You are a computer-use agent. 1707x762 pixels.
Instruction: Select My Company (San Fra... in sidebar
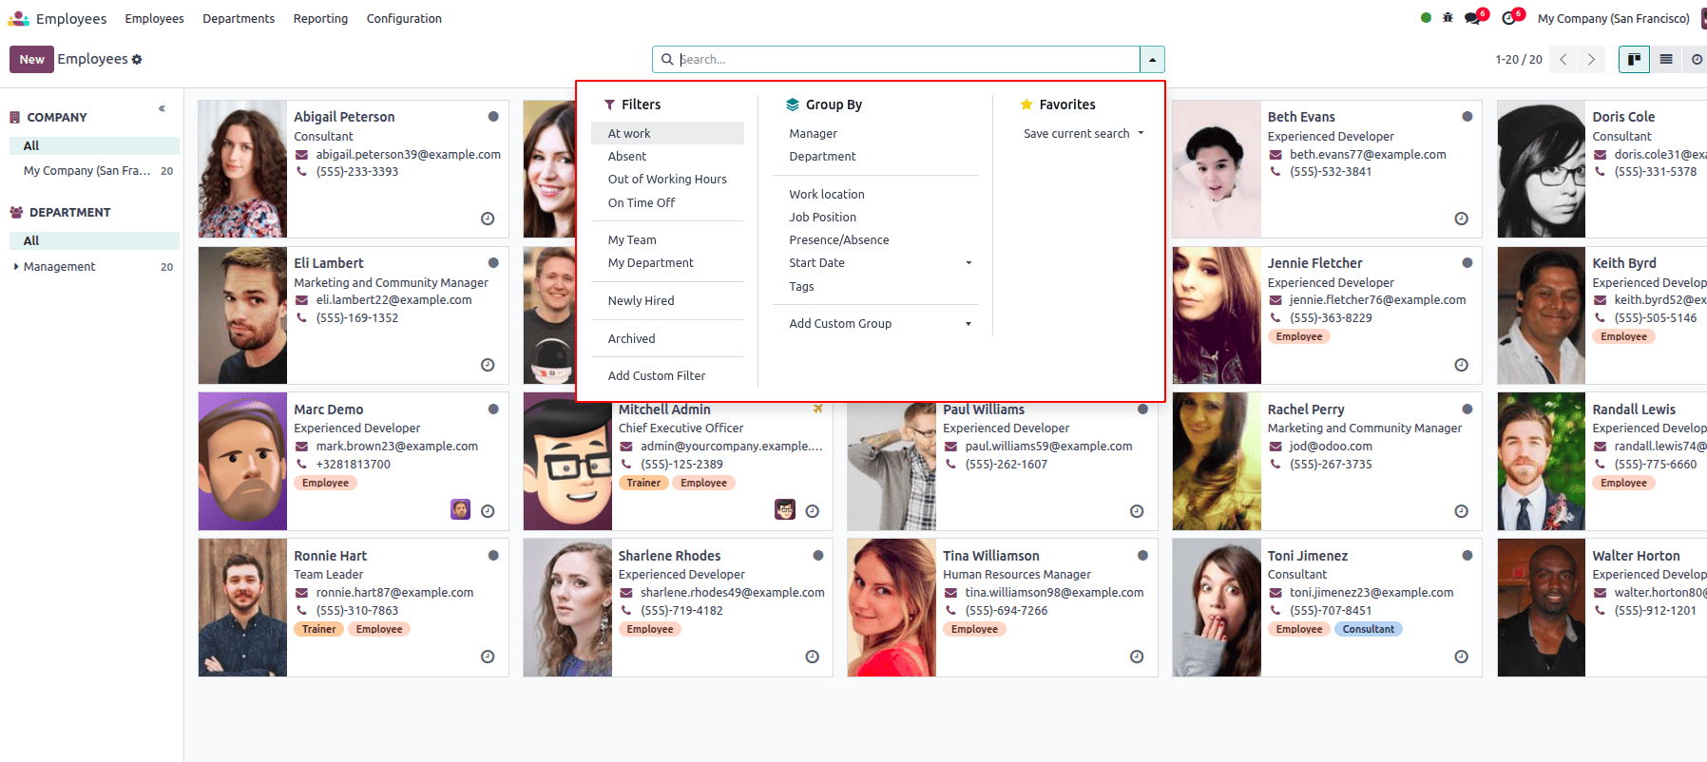point(94,171)
